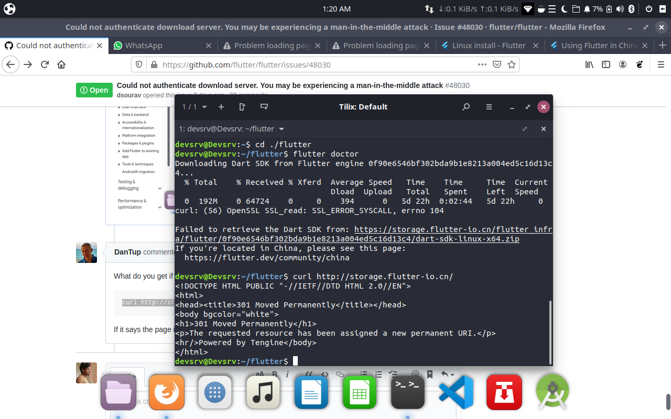The image size is (671, 419).
Task: Open the Firefox hamburger menu
Action: click(661, 64)
